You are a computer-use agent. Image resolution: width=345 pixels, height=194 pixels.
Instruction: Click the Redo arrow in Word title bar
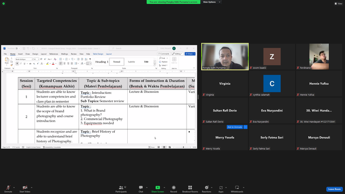(33, 48)
